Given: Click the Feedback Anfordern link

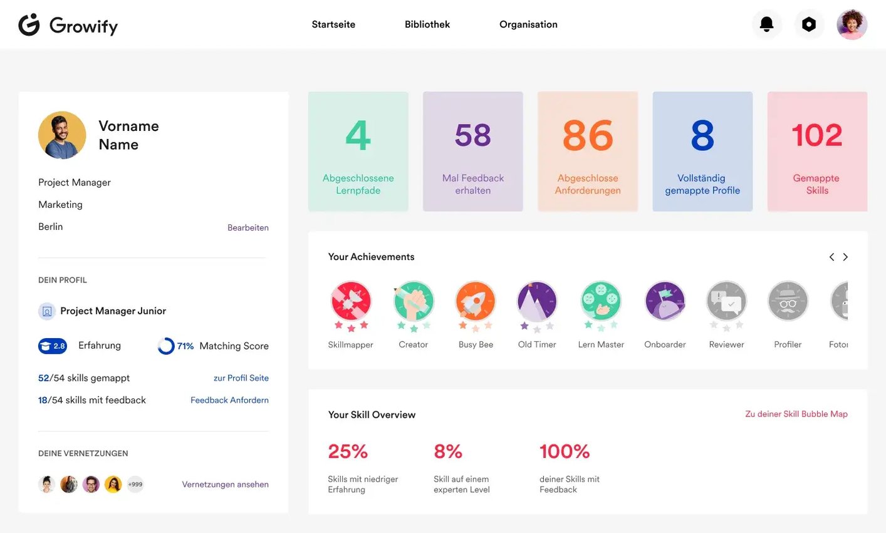Looking at the screenshot, I should pos(229,400).
